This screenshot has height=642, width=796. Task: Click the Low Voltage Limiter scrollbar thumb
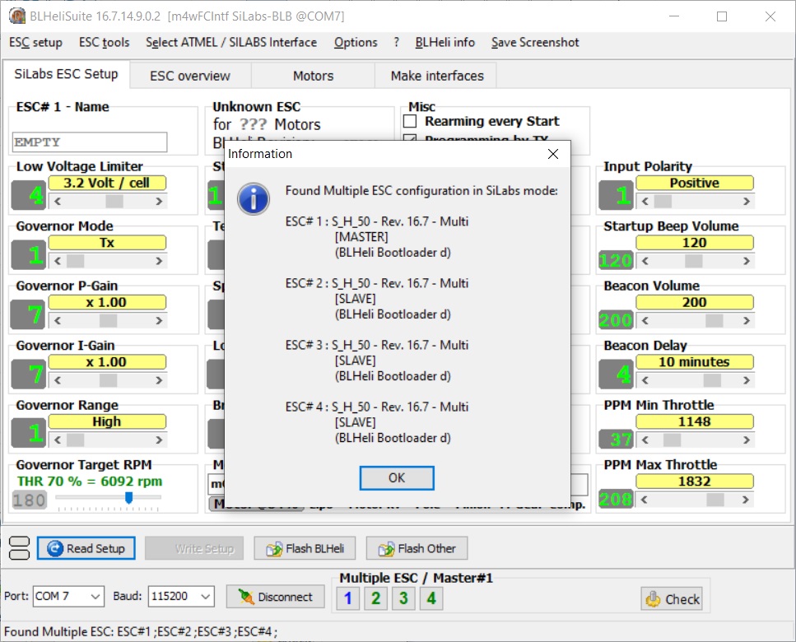[x=114, y=202]
